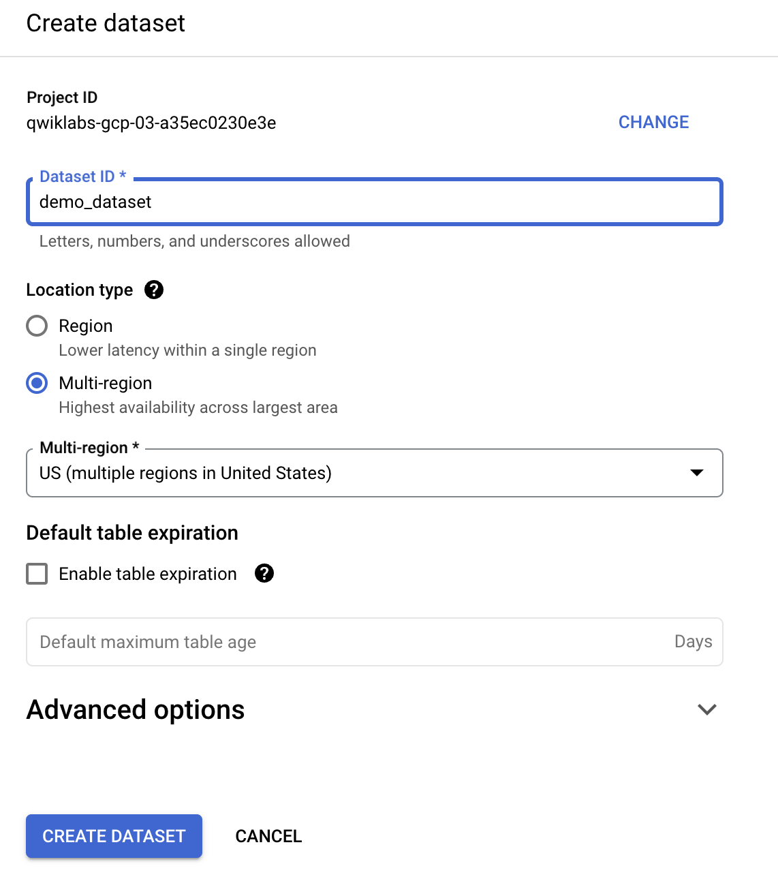Select the Multi-region radio button
The height and width of the screenshot is (894, 778).
pos(37,383)
